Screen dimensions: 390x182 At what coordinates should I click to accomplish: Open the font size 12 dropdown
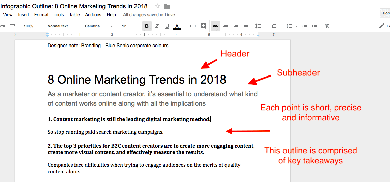129,26
